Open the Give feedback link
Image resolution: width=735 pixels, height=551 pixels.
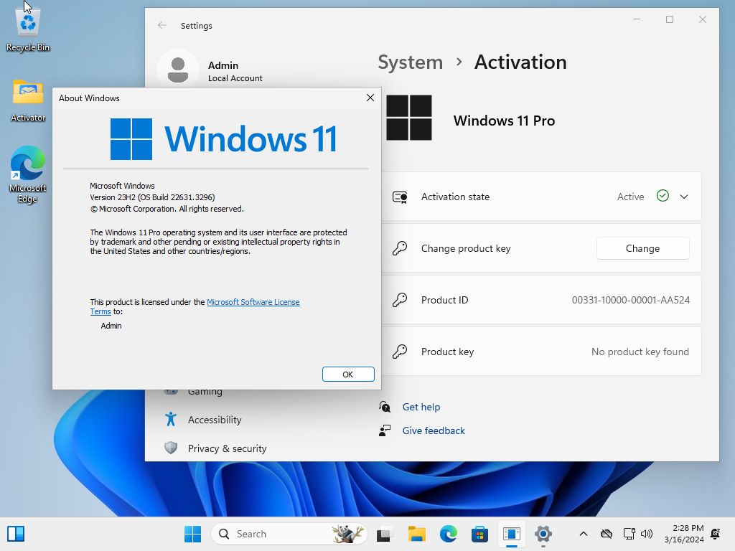(434, 430)
